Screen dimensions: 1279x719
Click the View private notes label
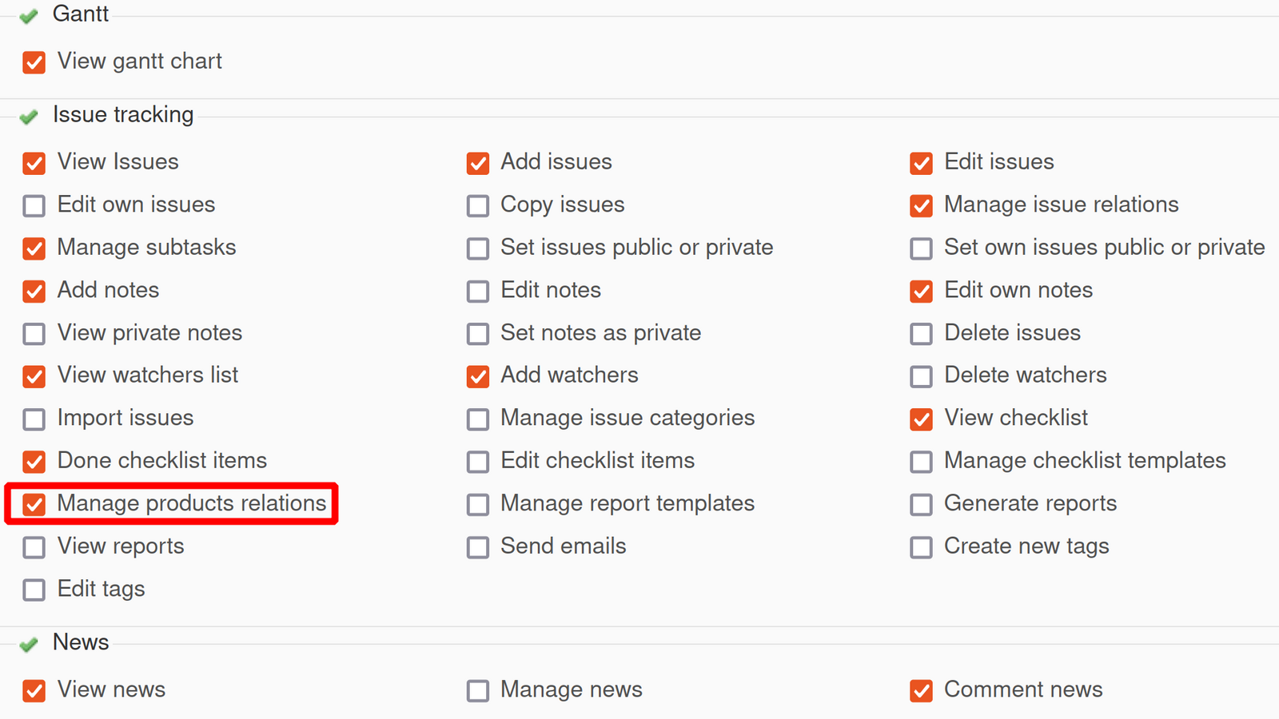pos(149,333)
